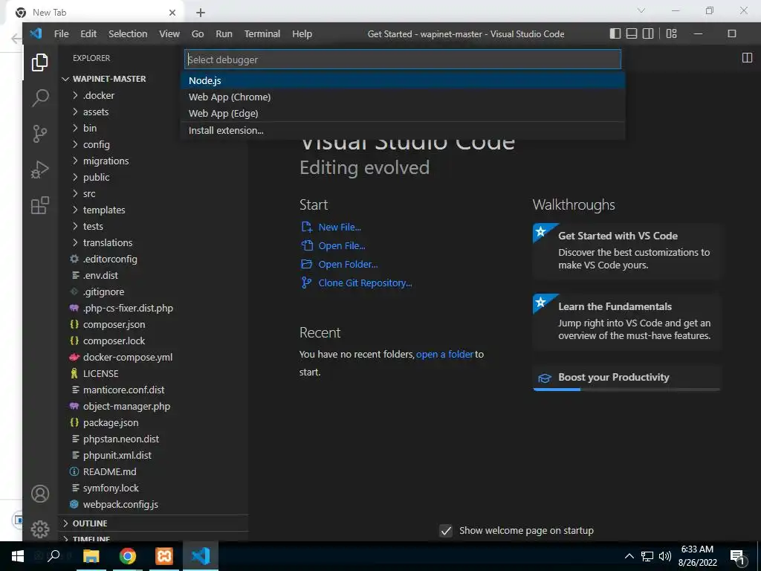
Task: Open Get Started with VS Code walkthrough
Action: pos(626,250)
